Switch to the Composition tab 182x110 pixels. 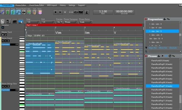pos(7,5)
